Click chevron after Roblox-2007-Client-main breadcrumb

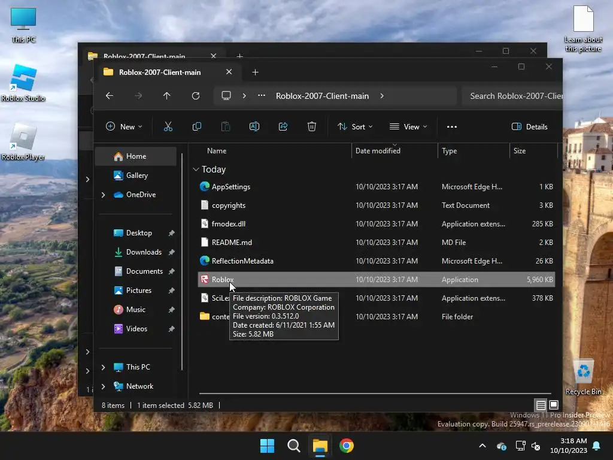click(x=382, y=96)
